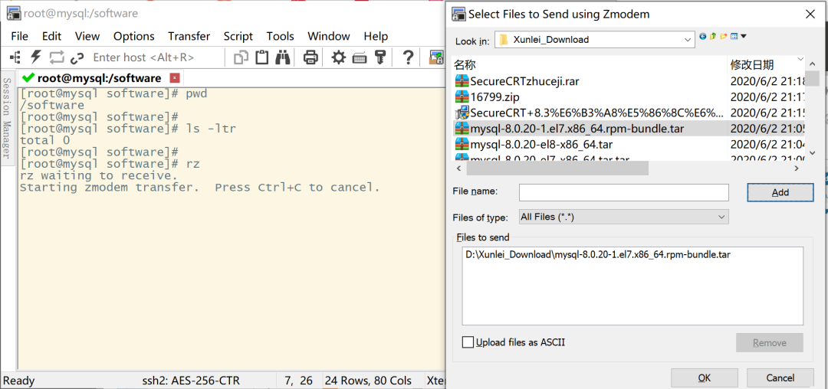This screenshot has width=828, height=389.
Task: Click the 16799.zip archive icon
Action: (462, 97)
